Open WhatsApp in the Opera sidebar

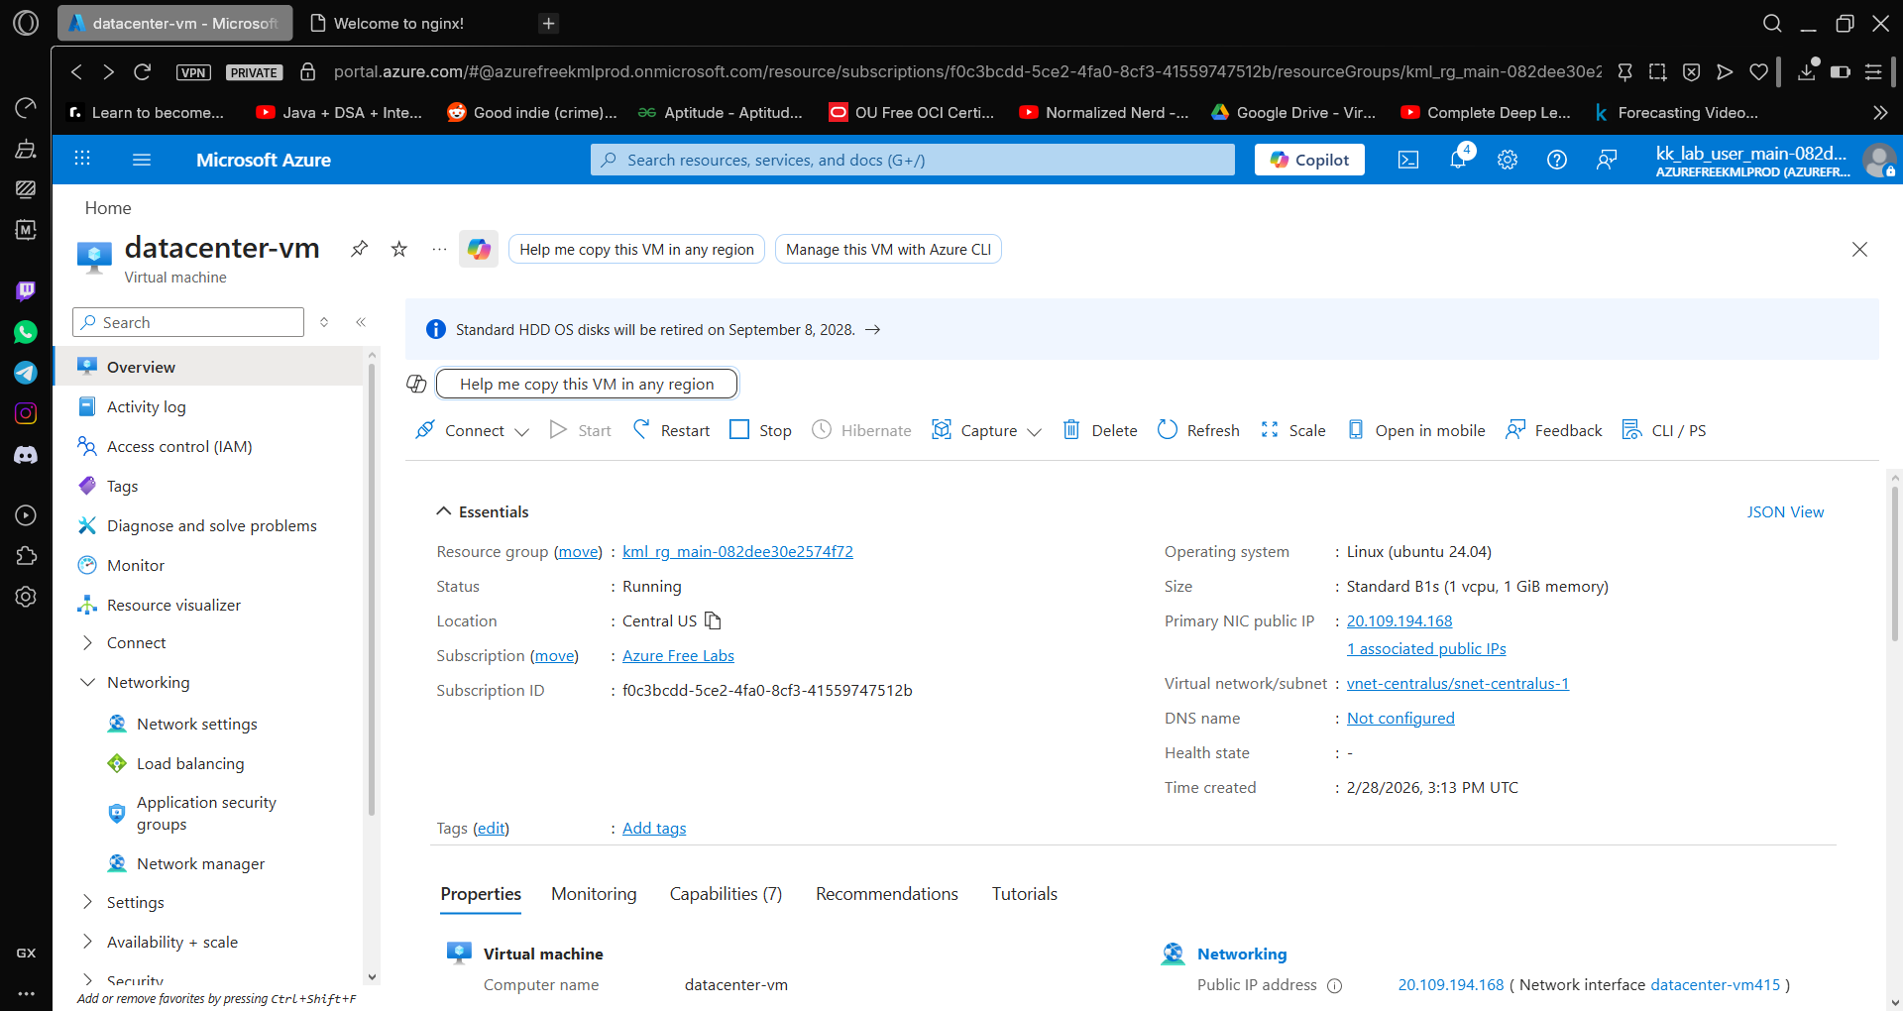pyautogui.click(x=26, y=332)
